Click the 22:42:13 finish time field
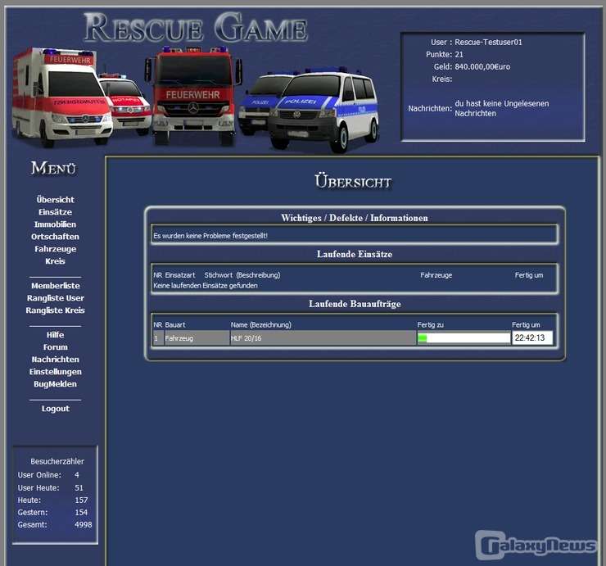606x566 pixels. click(x=532, y=338)
